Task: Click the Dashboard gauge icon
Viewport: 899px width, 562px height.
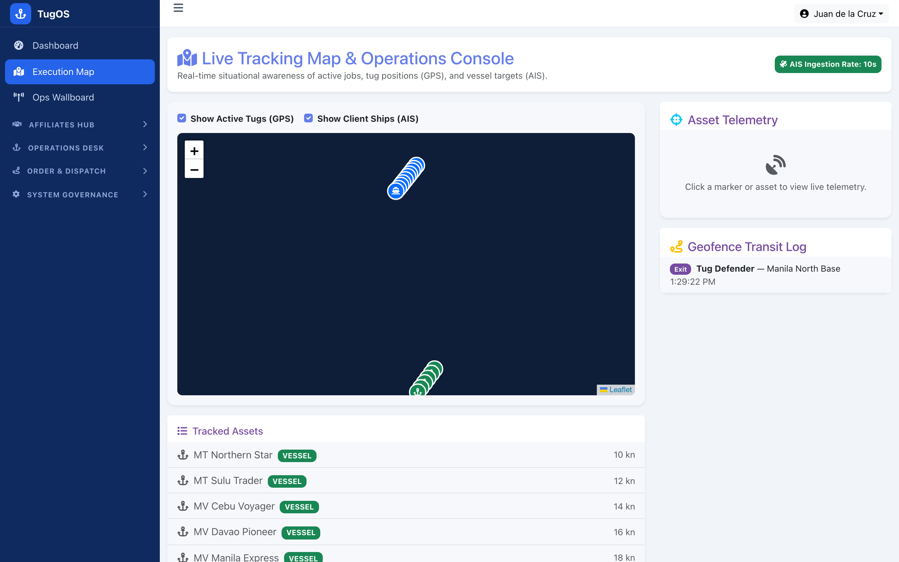Action: pyautogui.click(x=19, y=45)
